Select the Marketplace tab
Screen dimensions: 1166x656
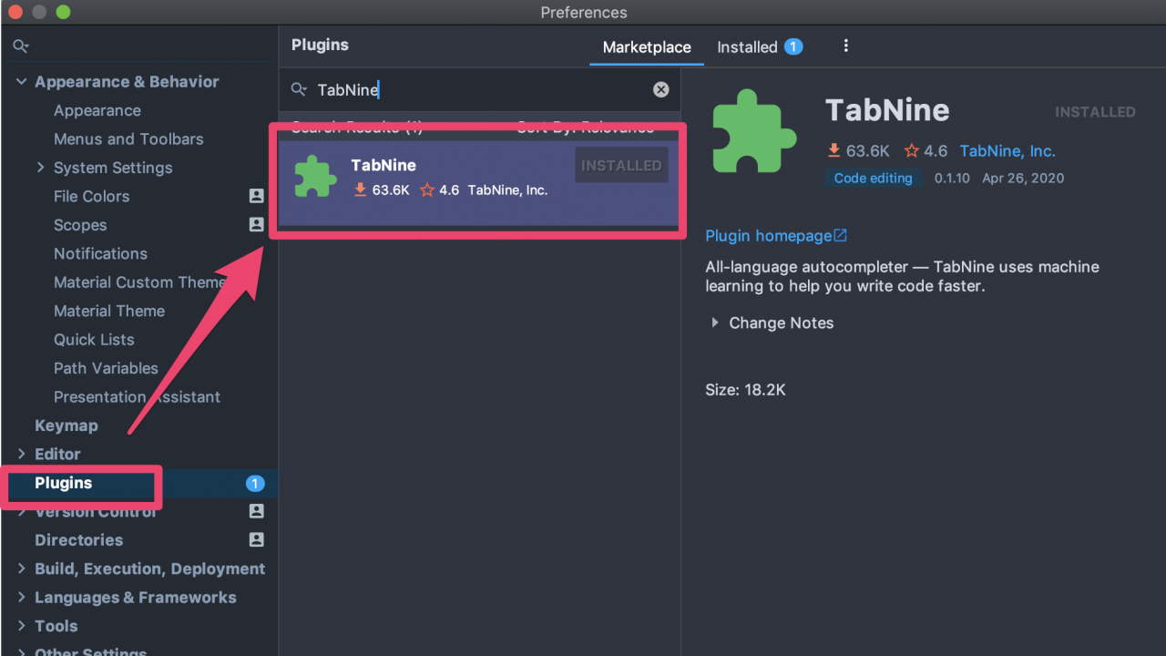(646, 46)
